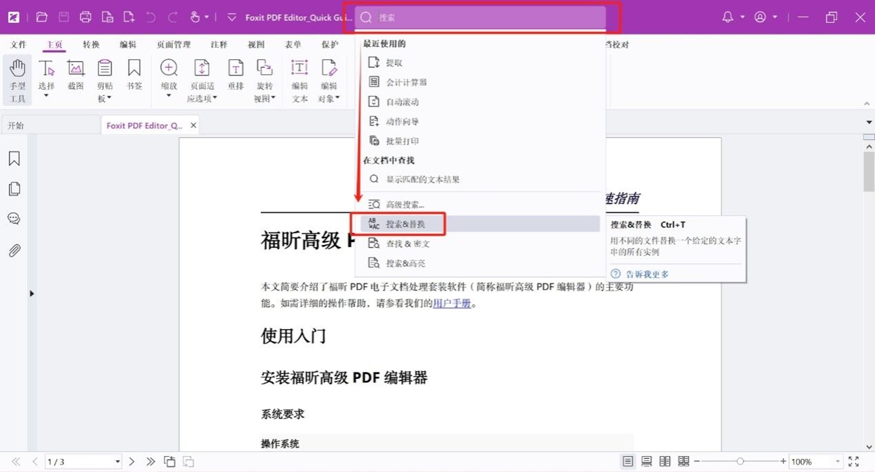Enable single page view mode
This screenshot has width=875, height=472.
[x=628, y=462]
